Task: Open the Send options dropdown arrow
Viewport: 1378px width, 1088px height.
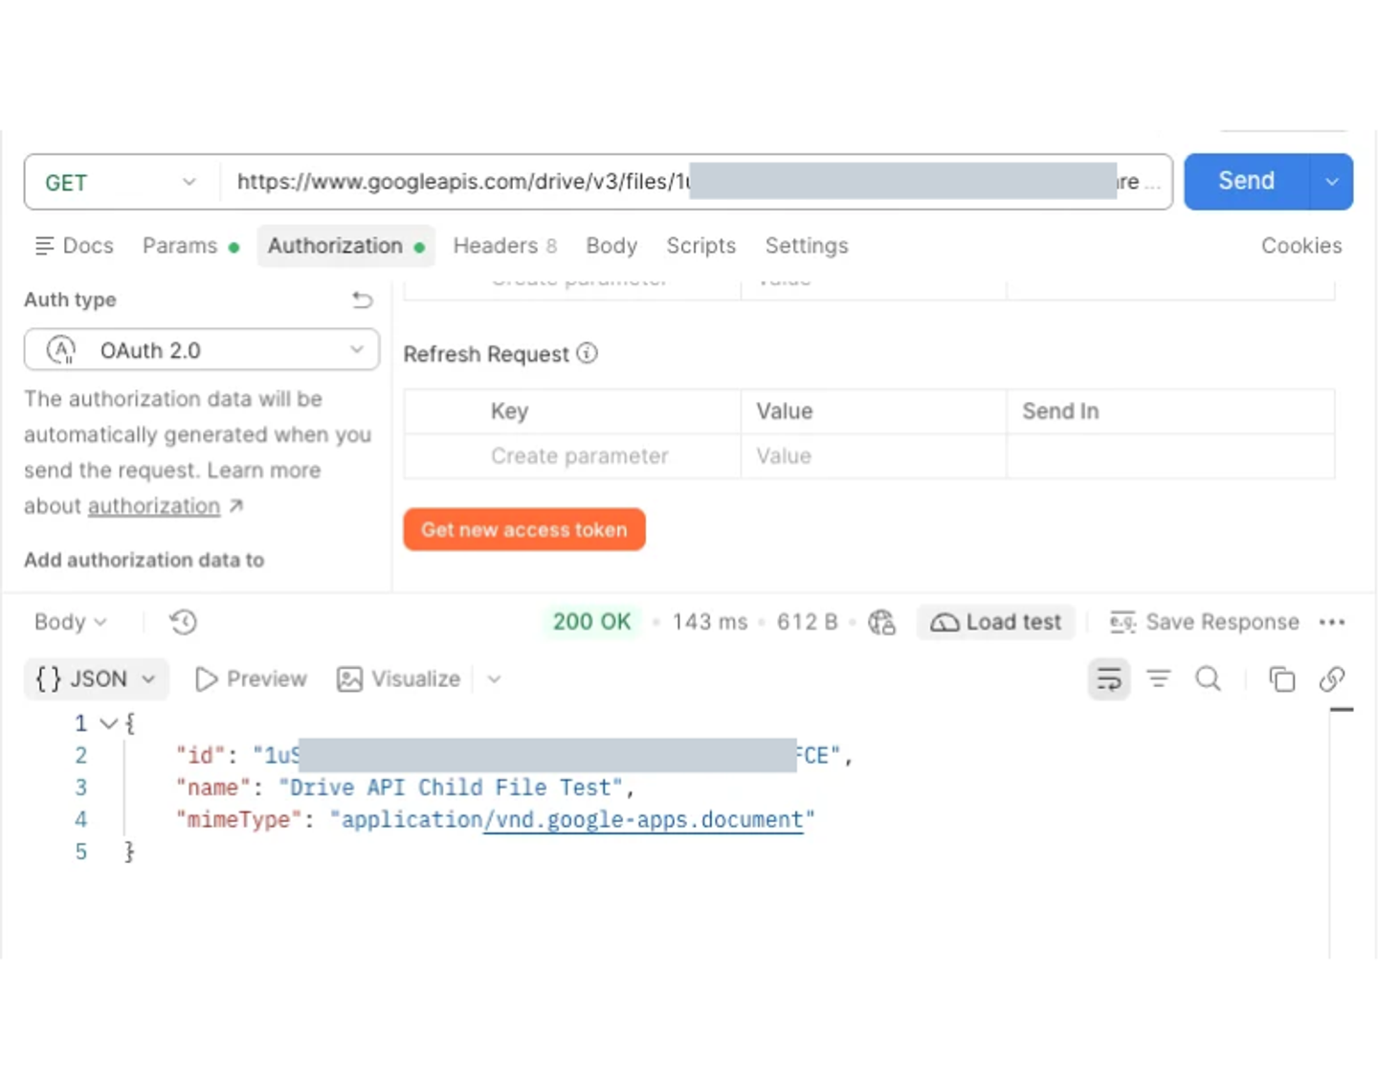Action: [1331, 181]
